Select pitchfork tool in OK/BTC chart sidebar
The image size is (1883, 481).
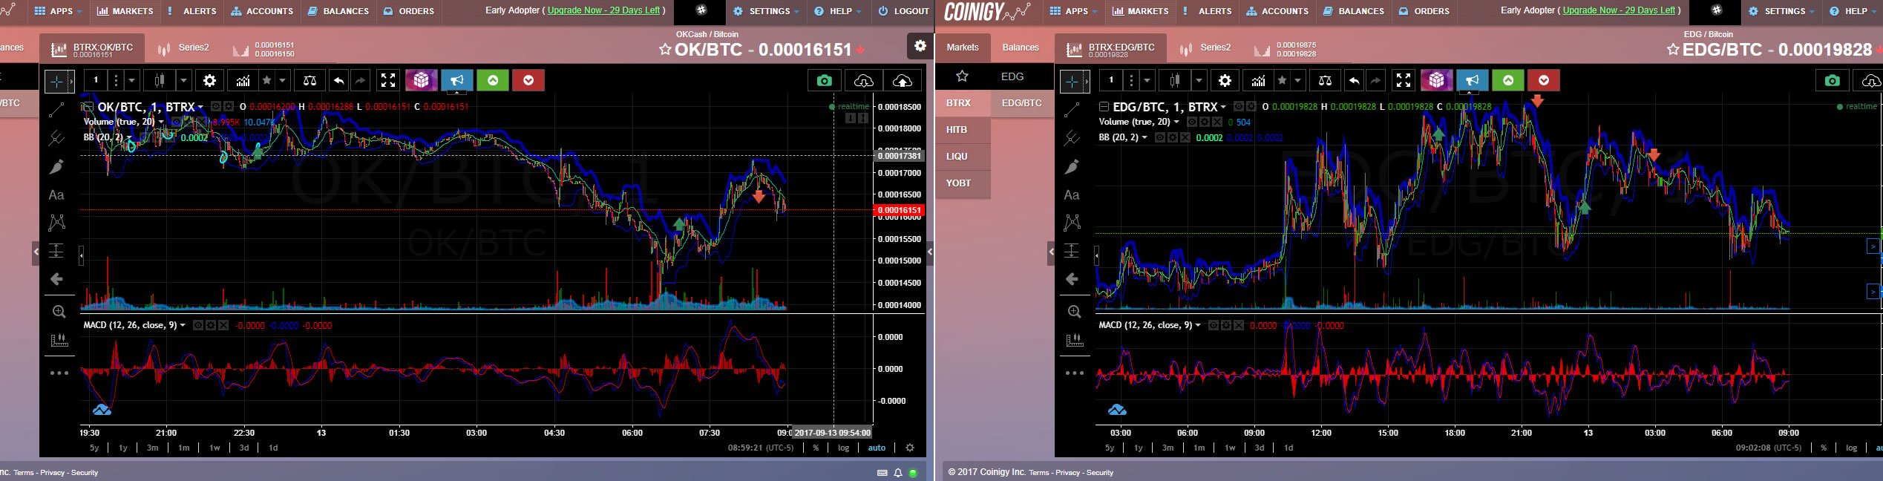56,138
